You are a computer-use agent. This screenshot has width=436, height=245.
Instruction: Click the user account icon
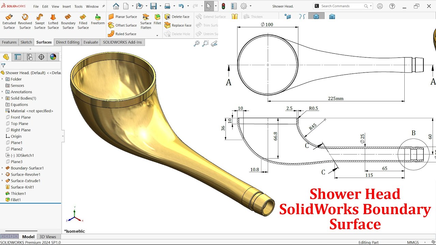[x=380, y=6]
